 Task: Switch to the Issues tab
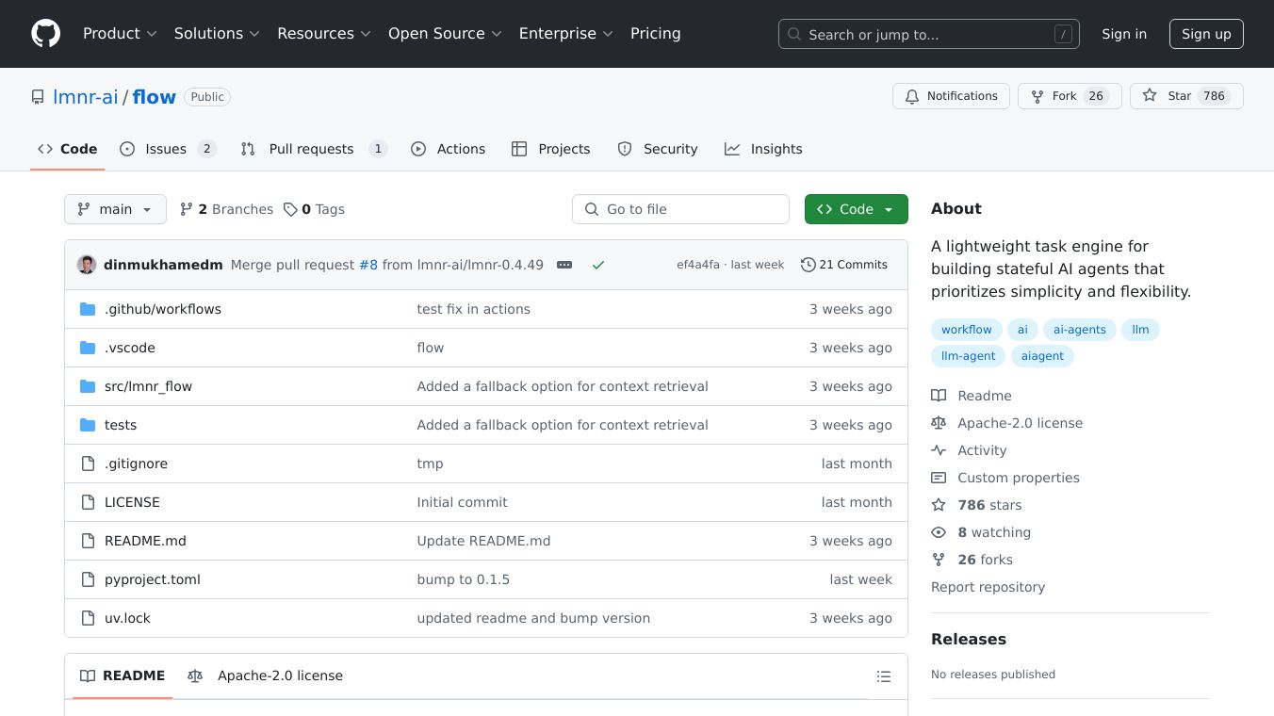[x=168, y=149]
